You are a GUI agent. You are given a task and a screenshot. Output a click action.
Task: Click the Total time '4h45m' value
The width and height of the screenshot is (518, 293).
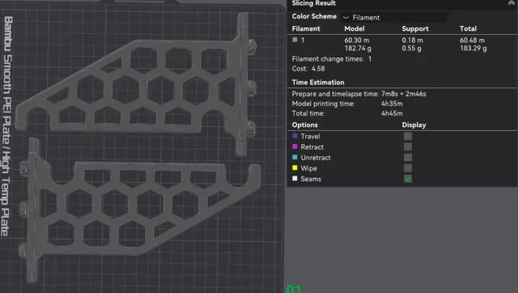coord(392,113)
